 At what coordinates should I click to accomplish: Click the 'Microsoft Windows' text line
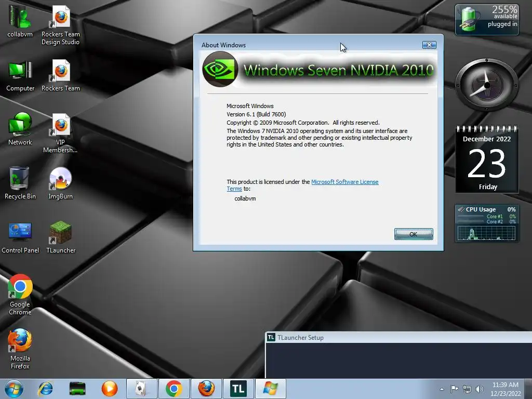[x=250, y=106]
